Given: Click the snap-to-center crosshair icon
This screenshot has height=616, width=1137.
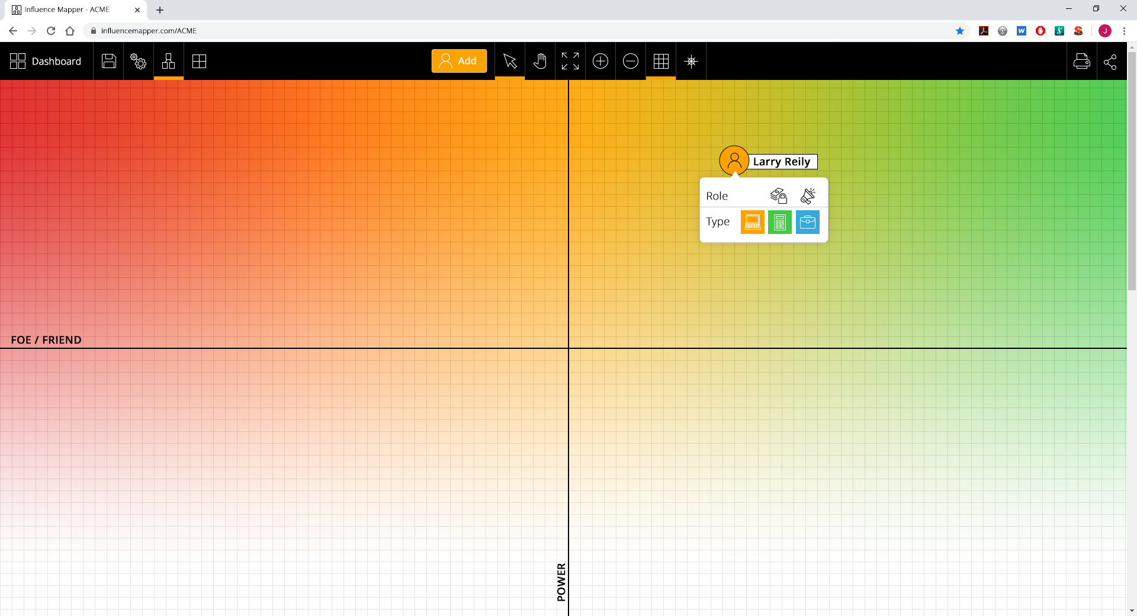Looking at the screenshot, I should pyautogui.click(x=691, y=61).
